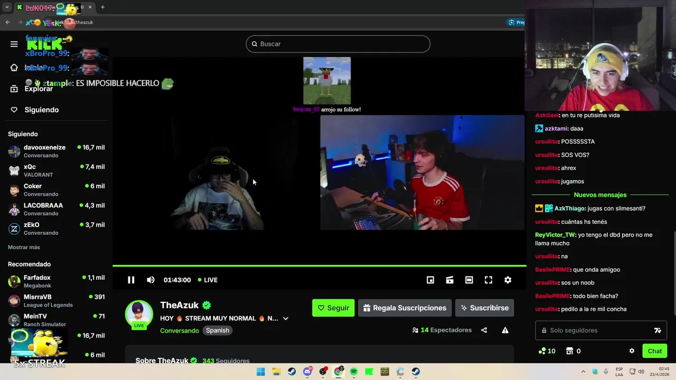676x380 pixels.
Task: Click Mostrar más to expand list
Action: coord(24,247)
